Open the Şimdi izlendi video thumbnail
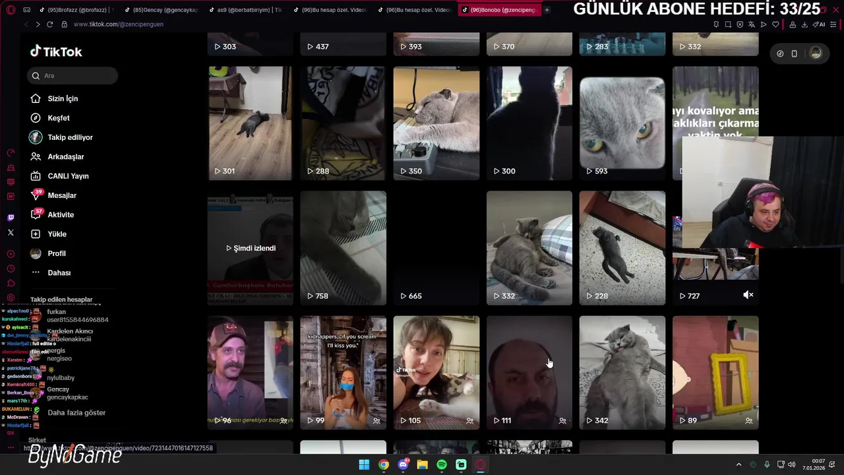This screenshot has height=475, width=844. point(251,248)
